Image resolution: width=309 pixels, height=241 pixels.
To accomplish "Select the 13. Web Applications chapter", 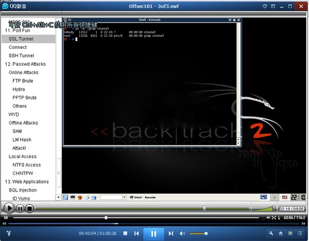I will pos(27,182).
